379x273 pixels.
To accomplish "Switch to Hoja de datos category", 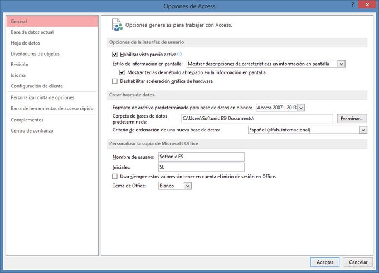I will [x=52, y=43].
